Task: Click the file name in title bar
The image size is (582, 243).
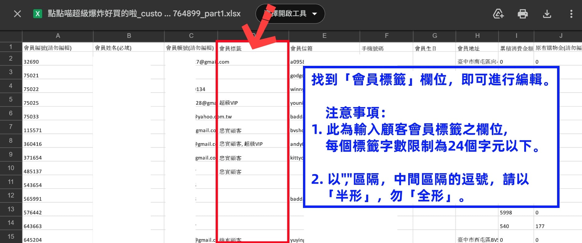Action: coord(144,14)
